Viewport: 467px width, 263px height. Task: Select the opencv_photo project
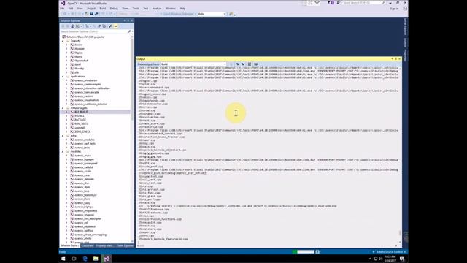click(83, 239)
